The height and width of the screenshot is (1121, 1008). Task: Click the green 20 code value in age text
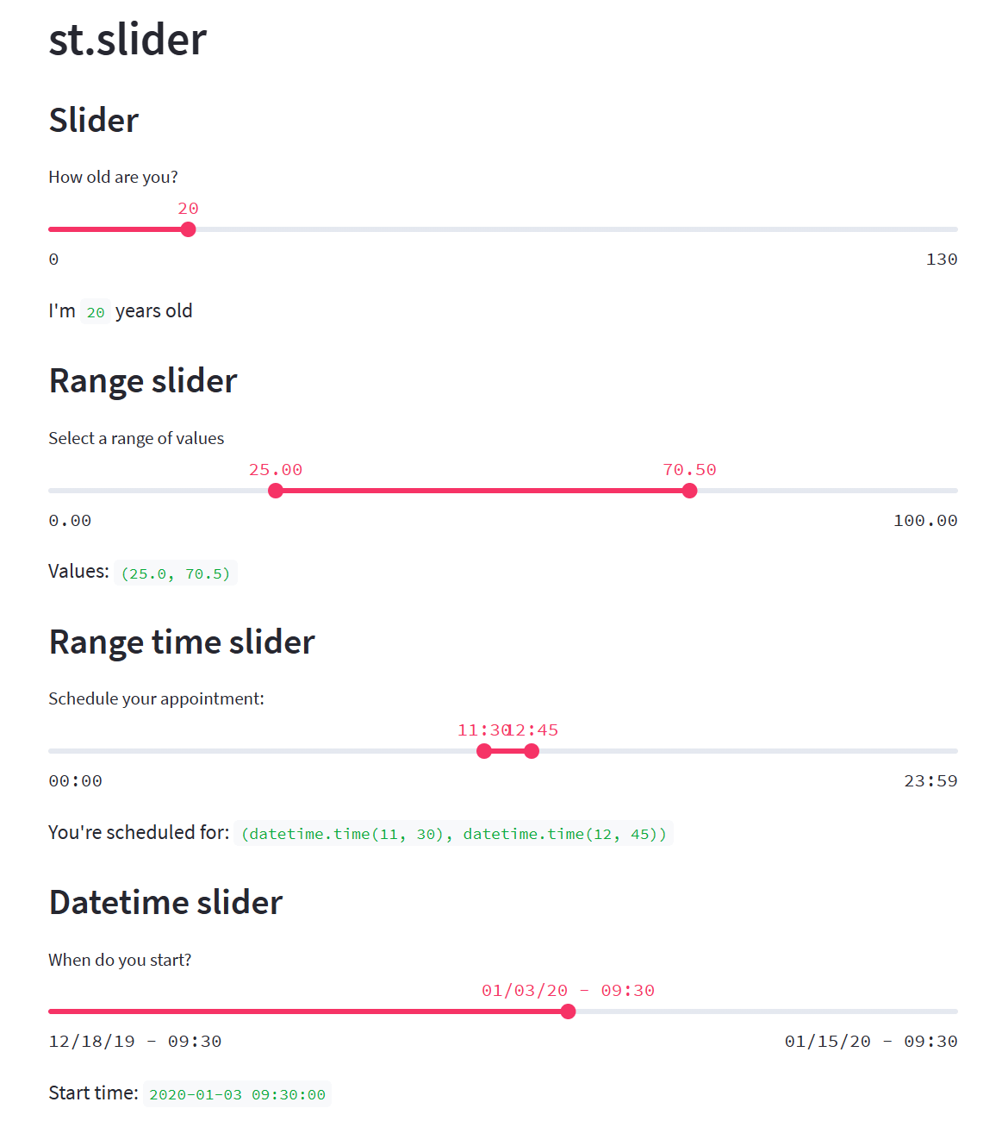(x=96, y=312)
